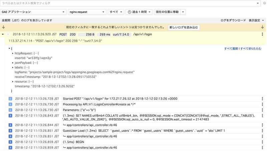Click debug icon of second 11:13:26.851 api_controller row
The width and height of the screenshot is (267, 151).
[10, 136]
